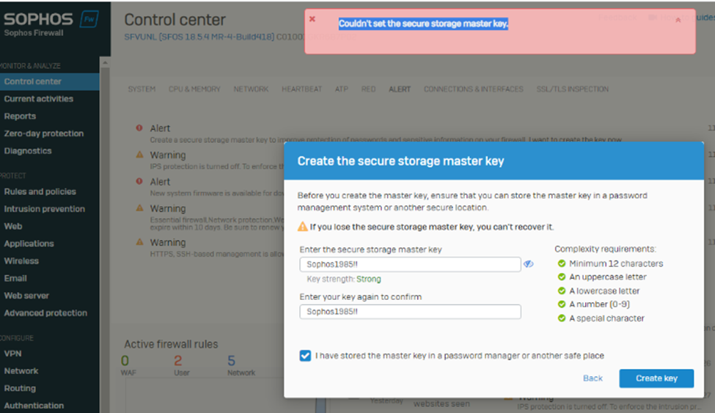Click the warning triangle for IPS protection warning
The width and height of the screenshot is (715, 413).
(x=139, y=155)
